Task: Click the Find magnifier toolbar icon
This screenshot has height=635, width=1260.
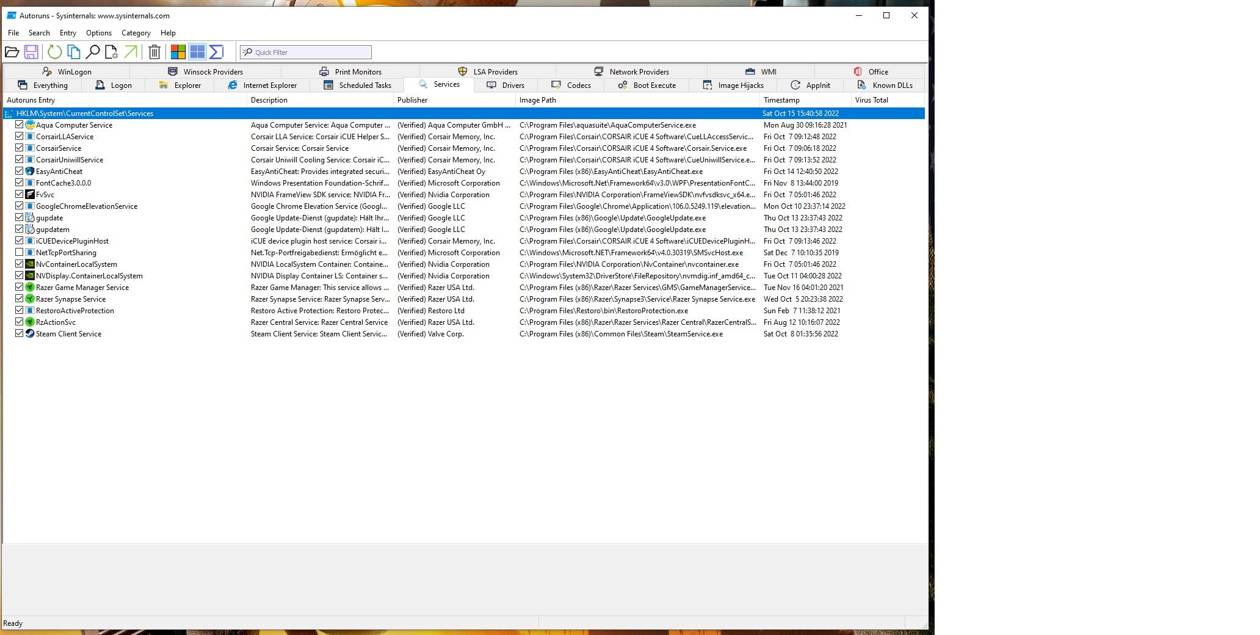Action: (93, 53)
